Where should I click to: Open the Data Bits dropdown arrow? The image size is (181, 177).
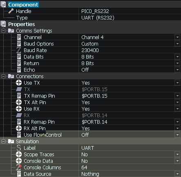(177, 57)
